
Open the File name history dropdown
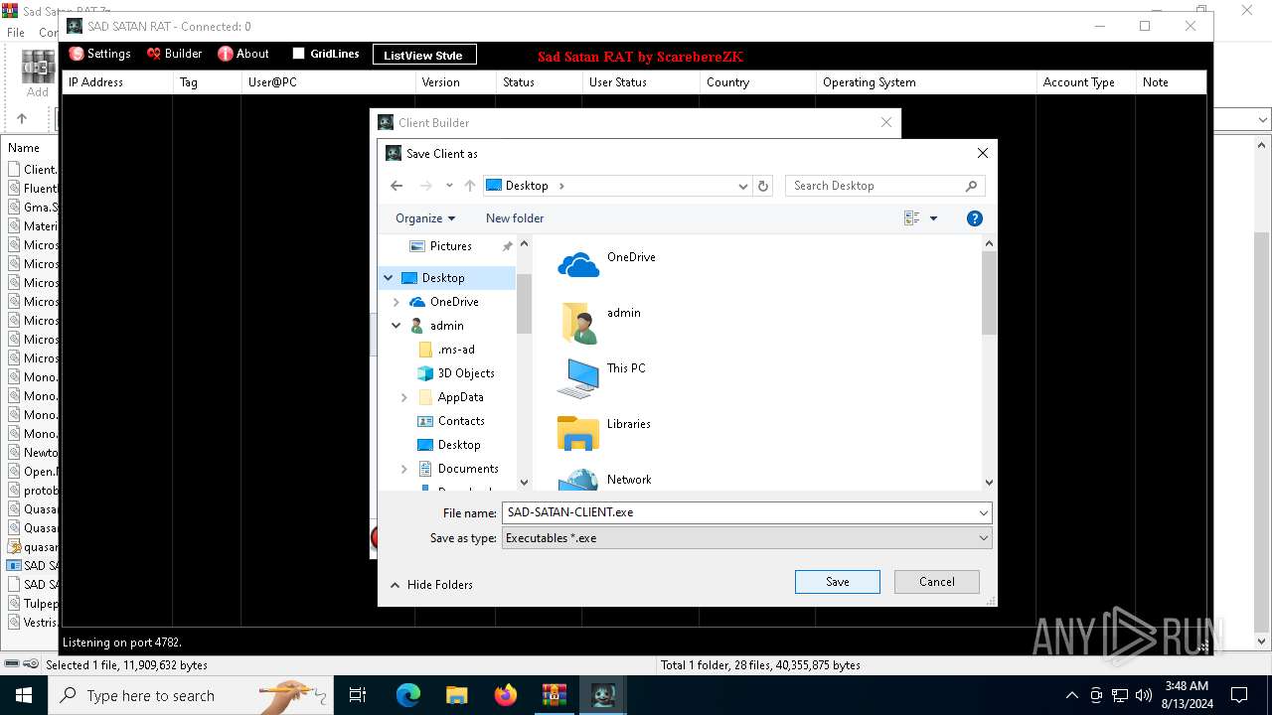[984, 512]
